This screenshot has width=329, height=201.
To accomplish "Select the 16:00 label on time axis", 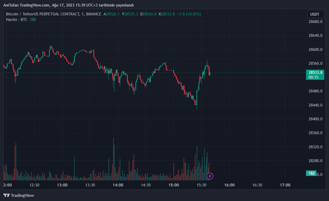I will 229,185.
